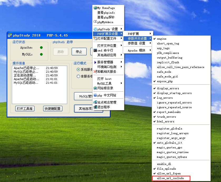
Task: Click the gear icon beside phpStudy 设置
Action: click(x=95, y=29)
